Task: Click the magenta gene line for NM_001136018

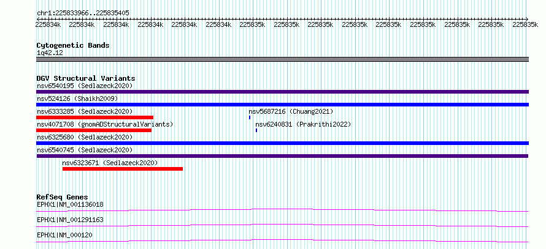Action: click(282, 210)
